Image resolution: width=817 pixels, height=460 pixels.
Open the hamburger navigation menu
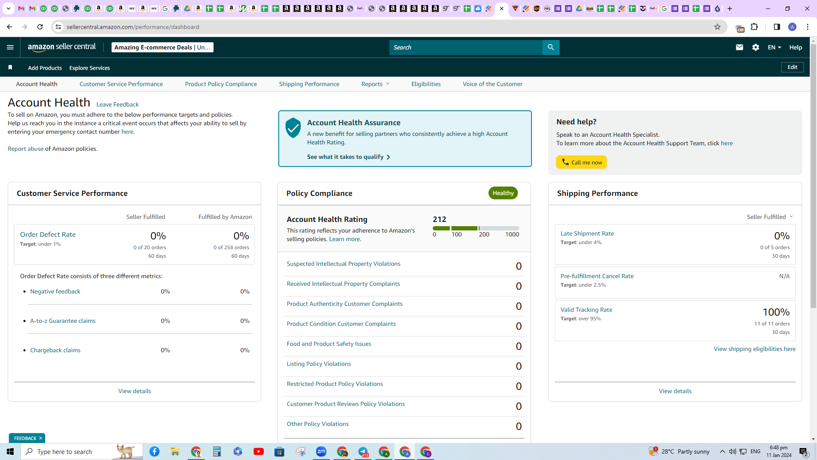(10, 47)
